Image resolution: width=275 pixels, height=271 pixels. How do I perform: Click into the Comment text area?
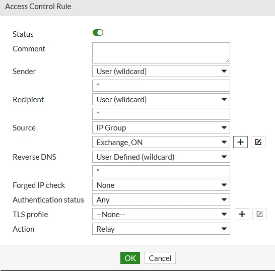coord(161,53)
